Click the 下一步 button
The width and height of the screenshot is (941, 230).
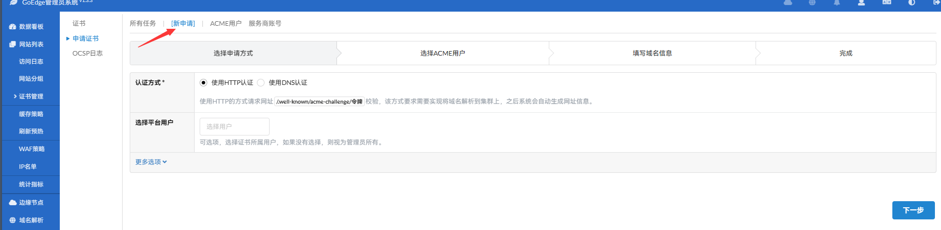[x=913, y=210]
